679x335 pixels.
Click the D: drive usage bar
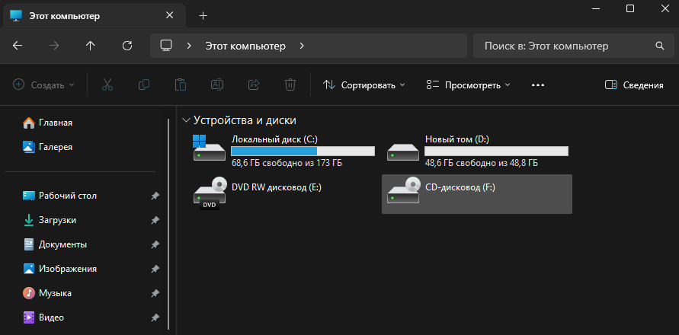(x=496, y=151)
